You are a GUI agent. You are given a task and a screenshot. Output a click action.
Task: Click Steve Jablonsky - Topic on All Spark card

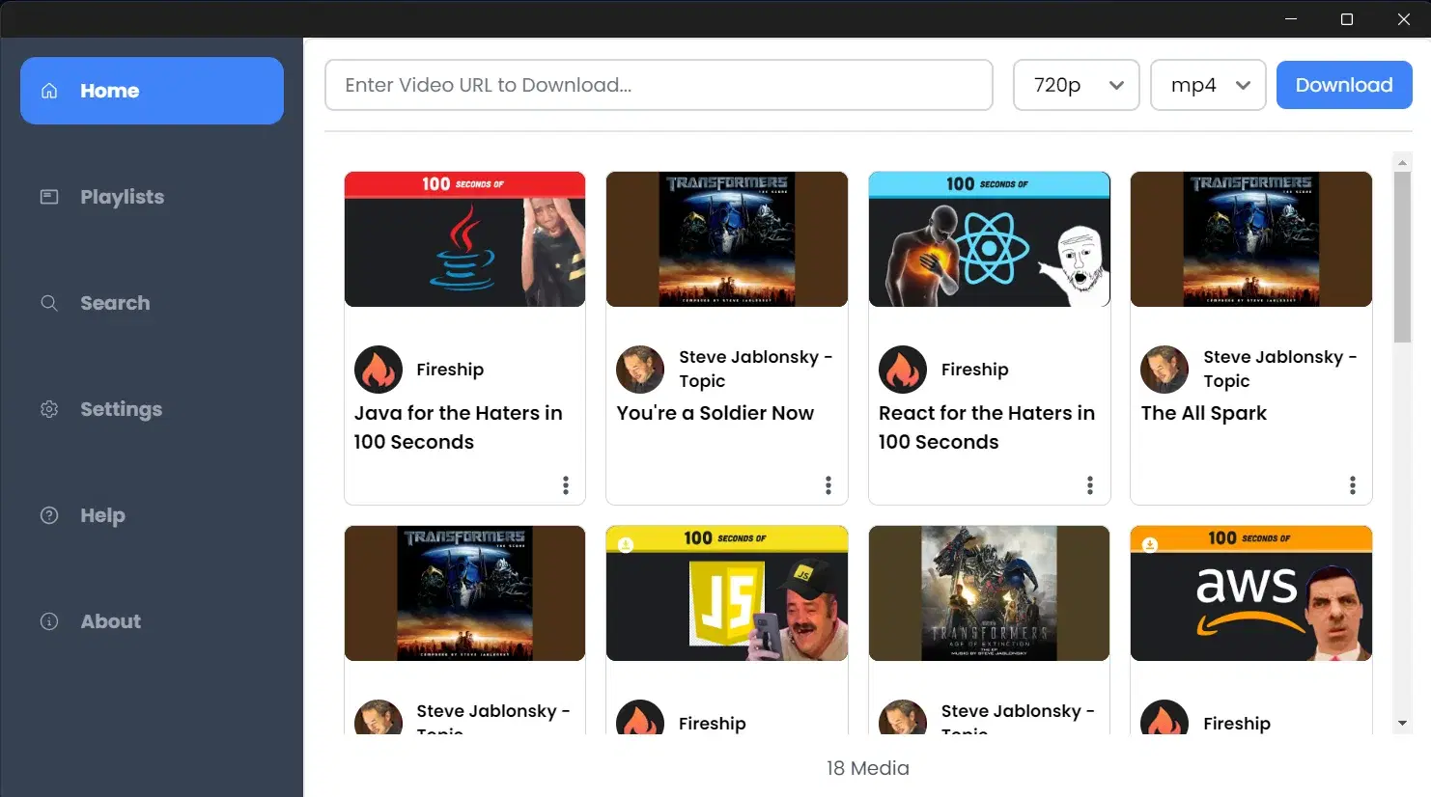pyautogui.click(x=1280, y=369)
